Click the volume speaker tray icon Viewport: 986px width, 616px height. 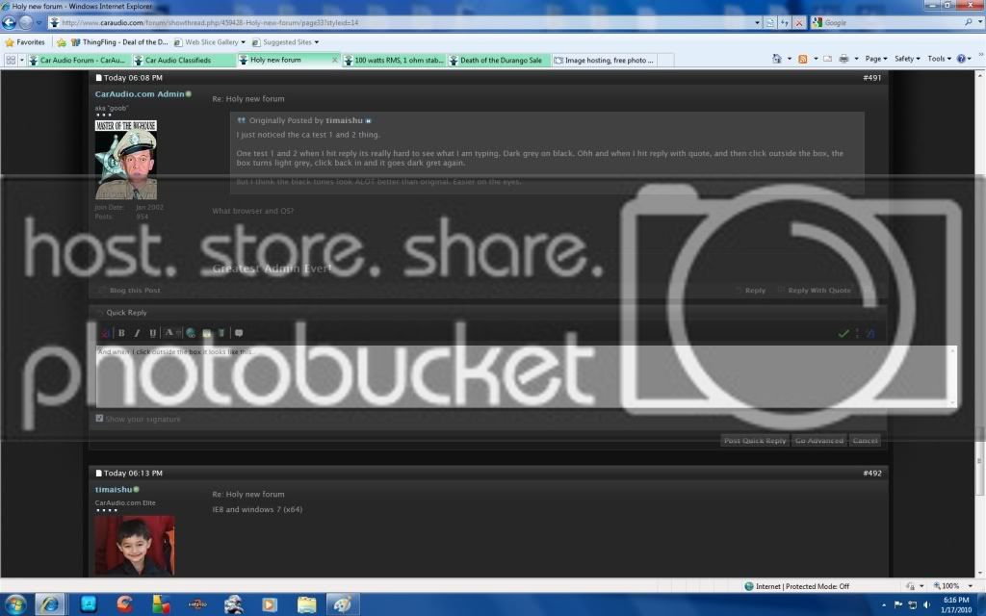click(x=926, y=604)
